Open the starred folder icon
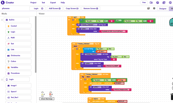 click(x=151, y=3)
